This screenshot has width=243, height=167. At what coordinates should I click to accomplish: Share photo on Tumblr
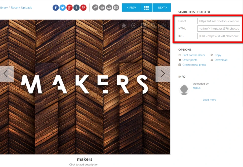pos(76,8)
